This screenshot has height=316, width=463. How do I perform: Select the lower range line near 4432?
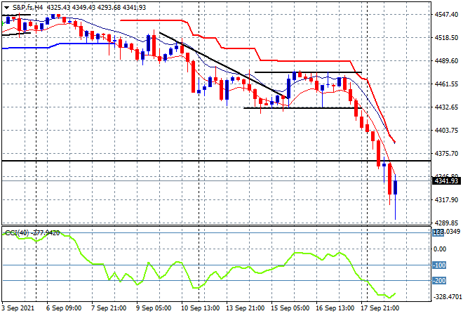tap(303, 108)
